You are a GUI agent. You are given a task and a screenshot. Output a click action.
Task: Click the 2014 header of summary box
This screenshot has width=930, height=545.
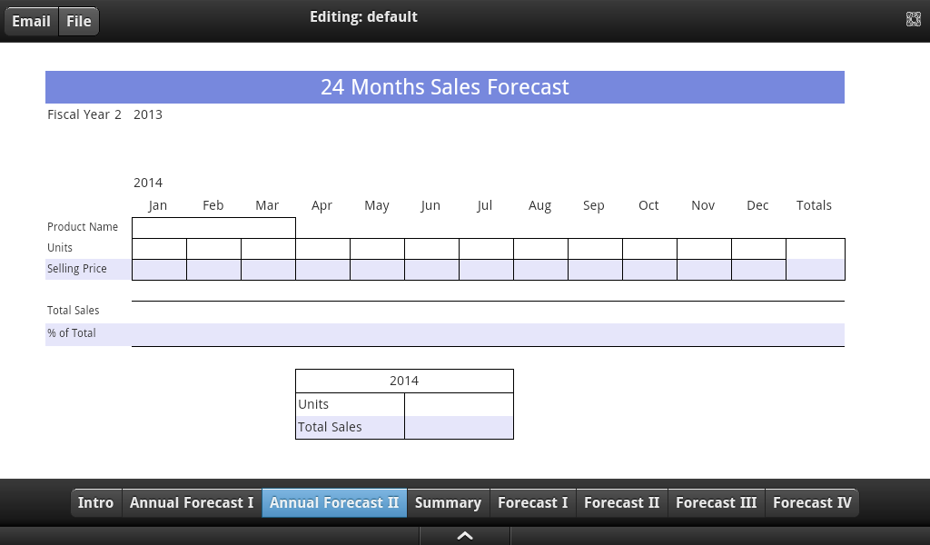(x=404, y=381)
